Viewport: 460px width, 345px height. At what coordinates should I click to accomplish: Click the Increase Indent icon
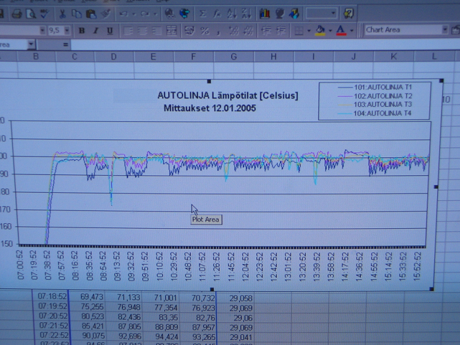(x=281, y=30)
